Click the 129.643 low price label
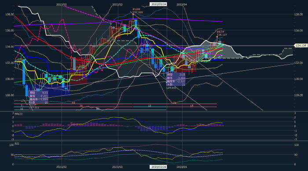 tap(171, 88)
